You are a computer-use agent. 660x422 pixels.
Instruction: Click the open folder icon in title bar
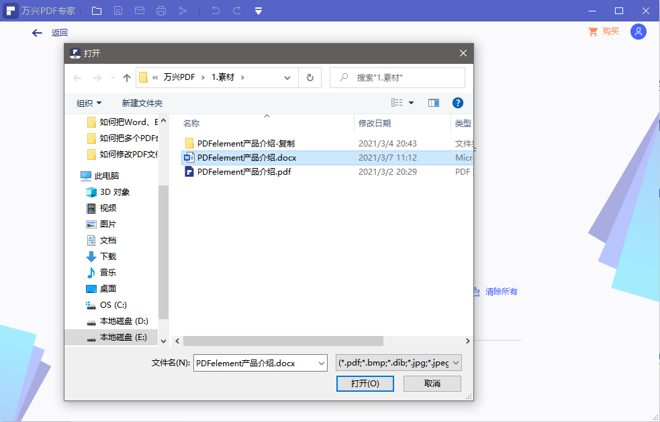97,11
